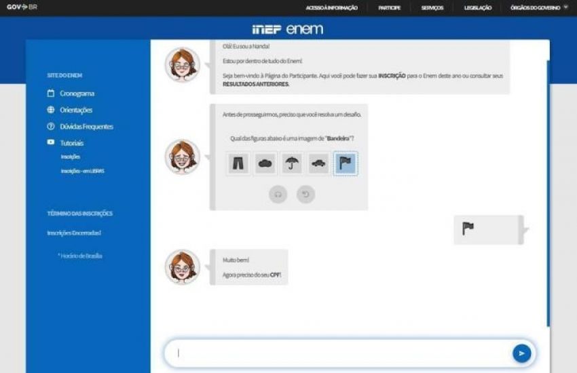Open the GOV.BR logo link
This screenshot has height=373, width=577.
point(22,7)
